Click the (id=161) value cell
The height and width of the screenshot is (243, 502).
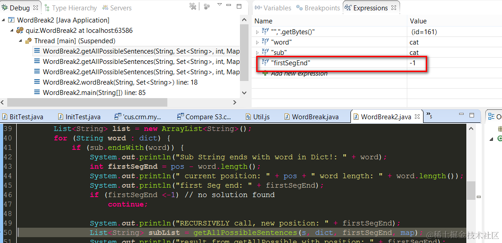424,32
